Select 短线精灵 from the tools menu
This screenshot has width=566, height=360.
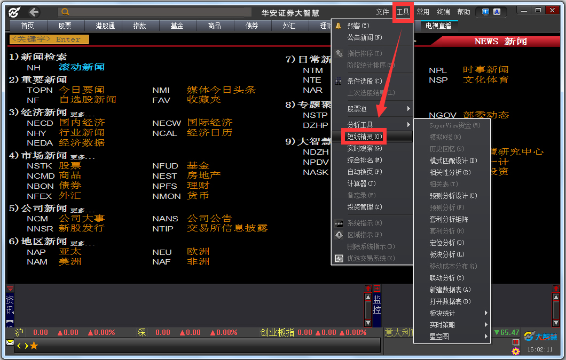365,137
